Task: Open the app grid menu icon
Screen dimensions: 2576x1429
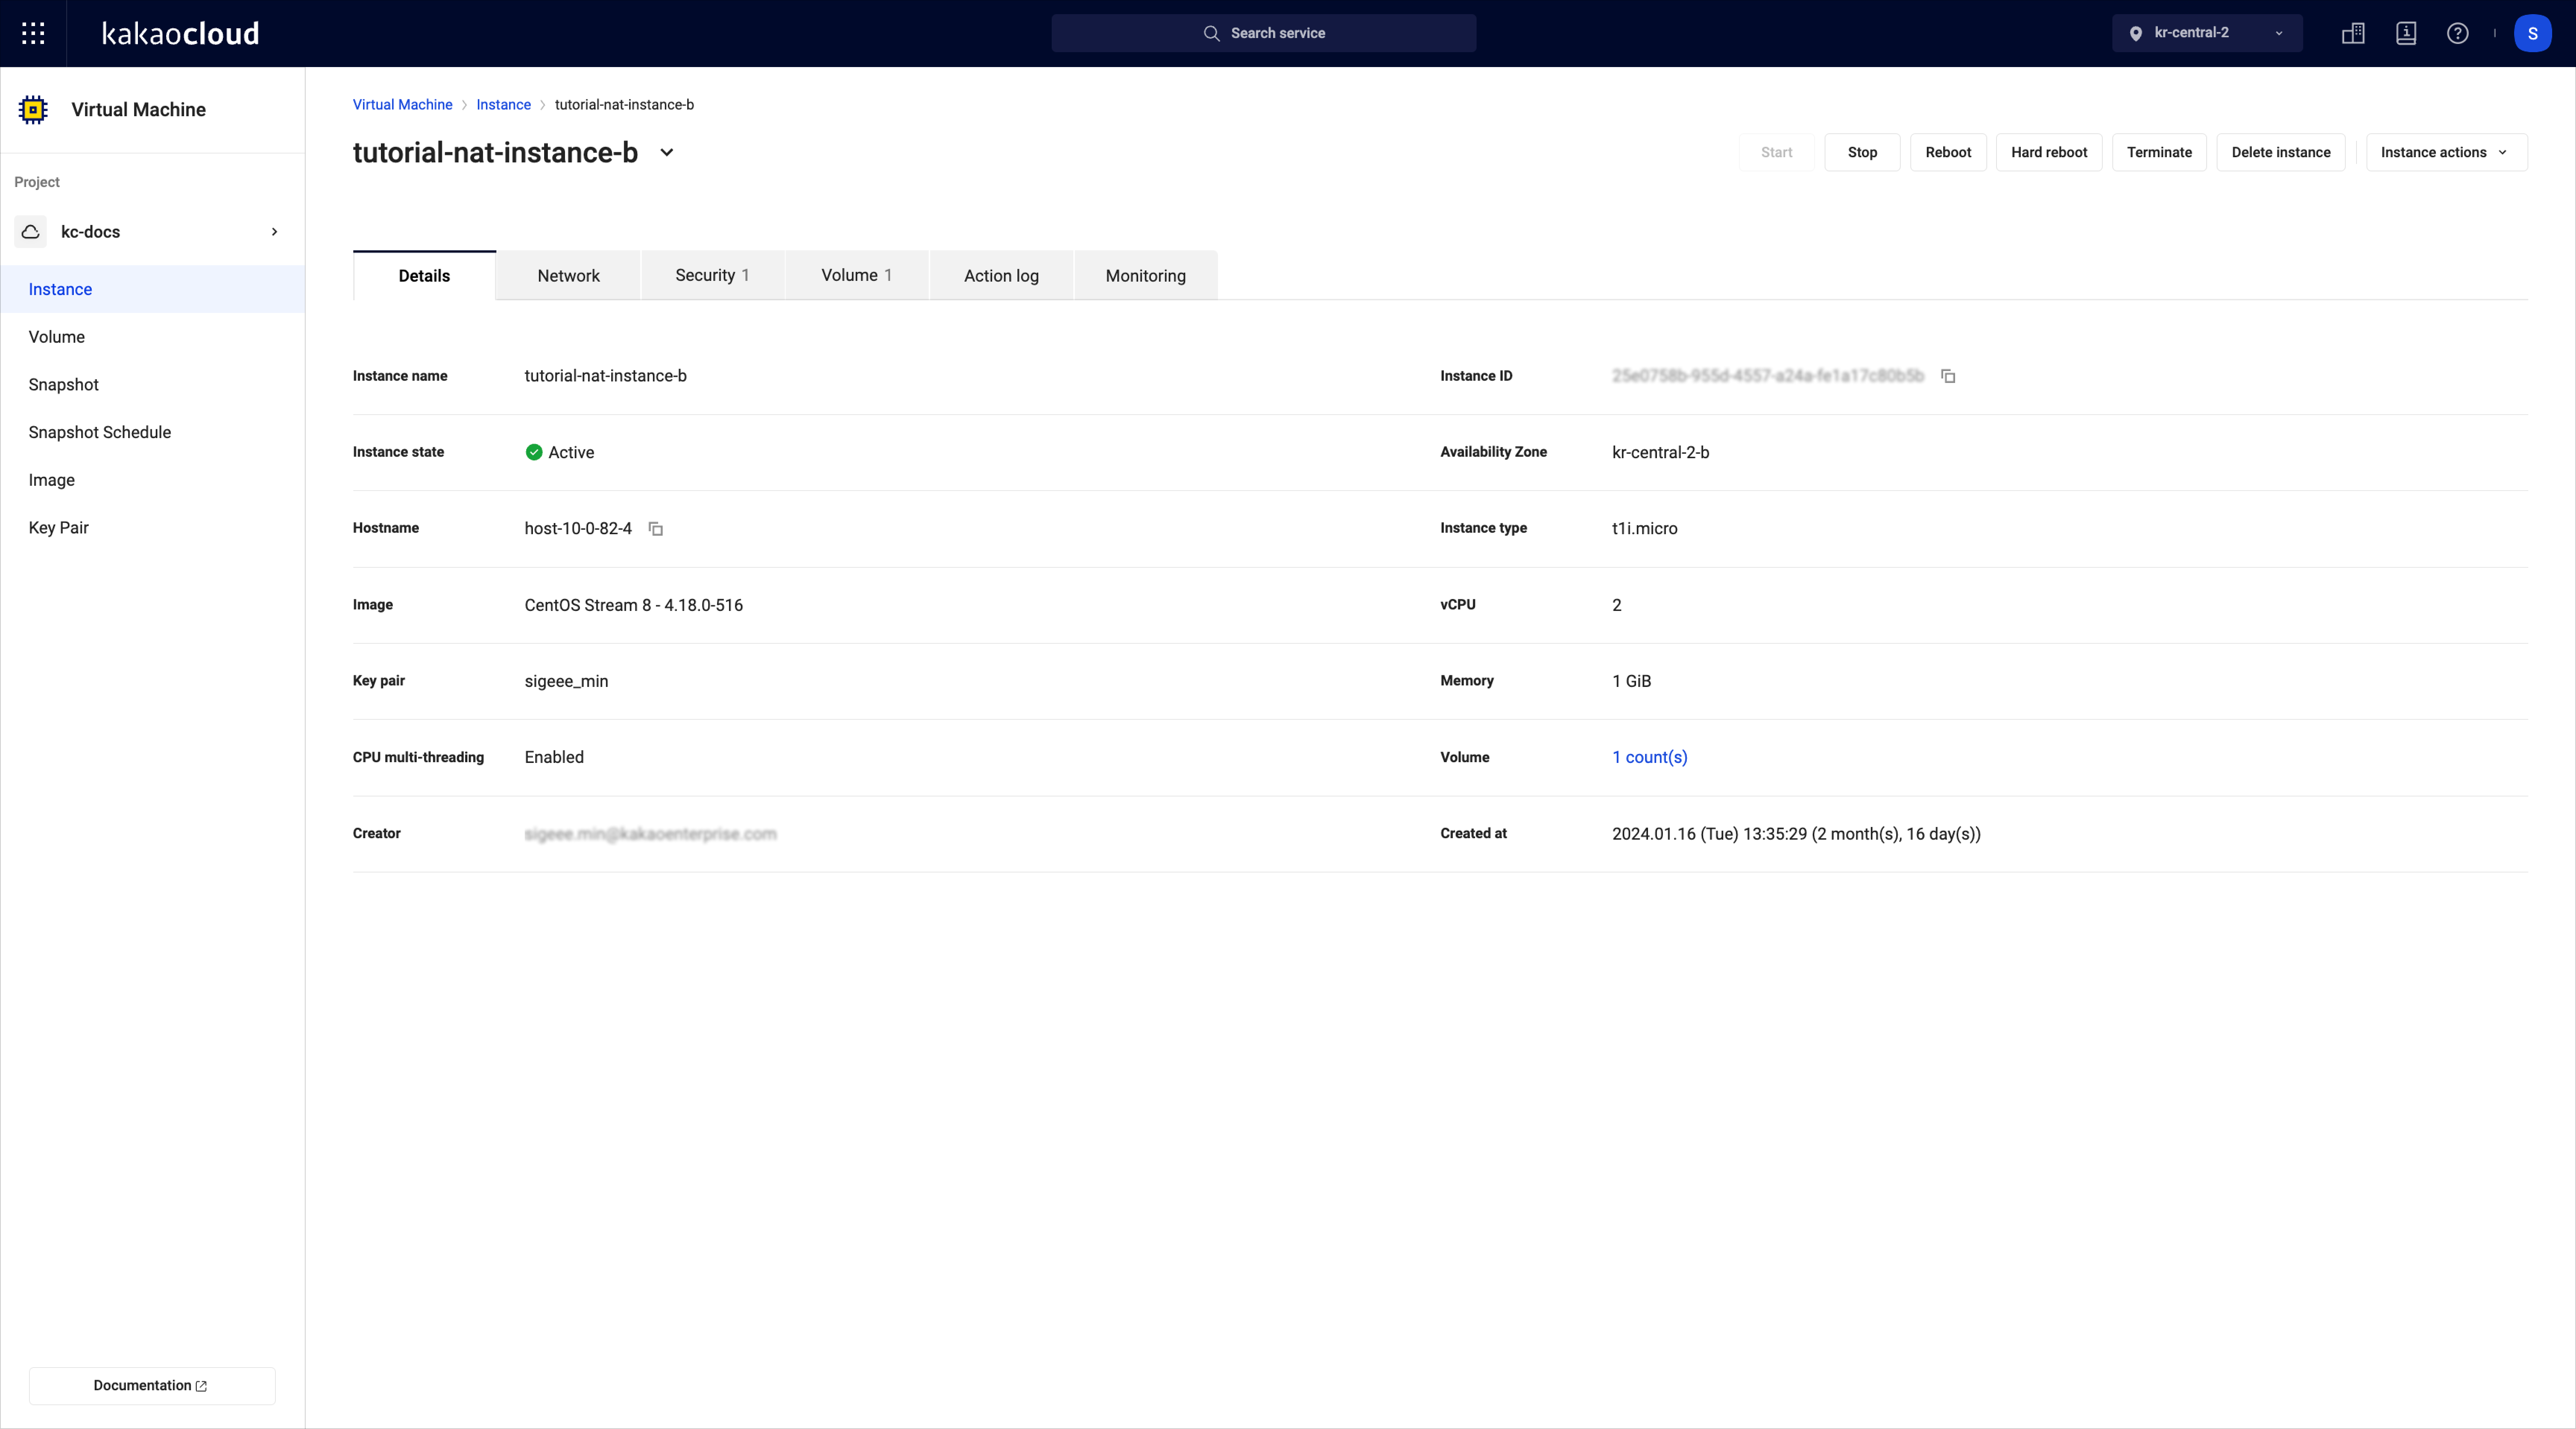Action: (33, 33)
